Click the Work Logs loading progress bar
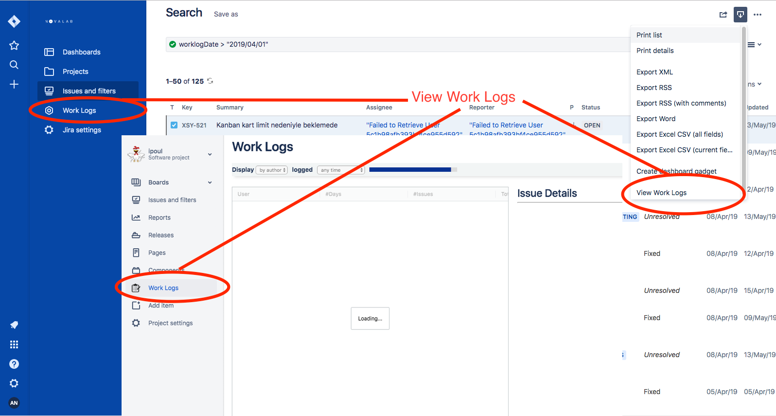Image resolution: width=776 pixels, height=416 pixels. click(413, 170)
